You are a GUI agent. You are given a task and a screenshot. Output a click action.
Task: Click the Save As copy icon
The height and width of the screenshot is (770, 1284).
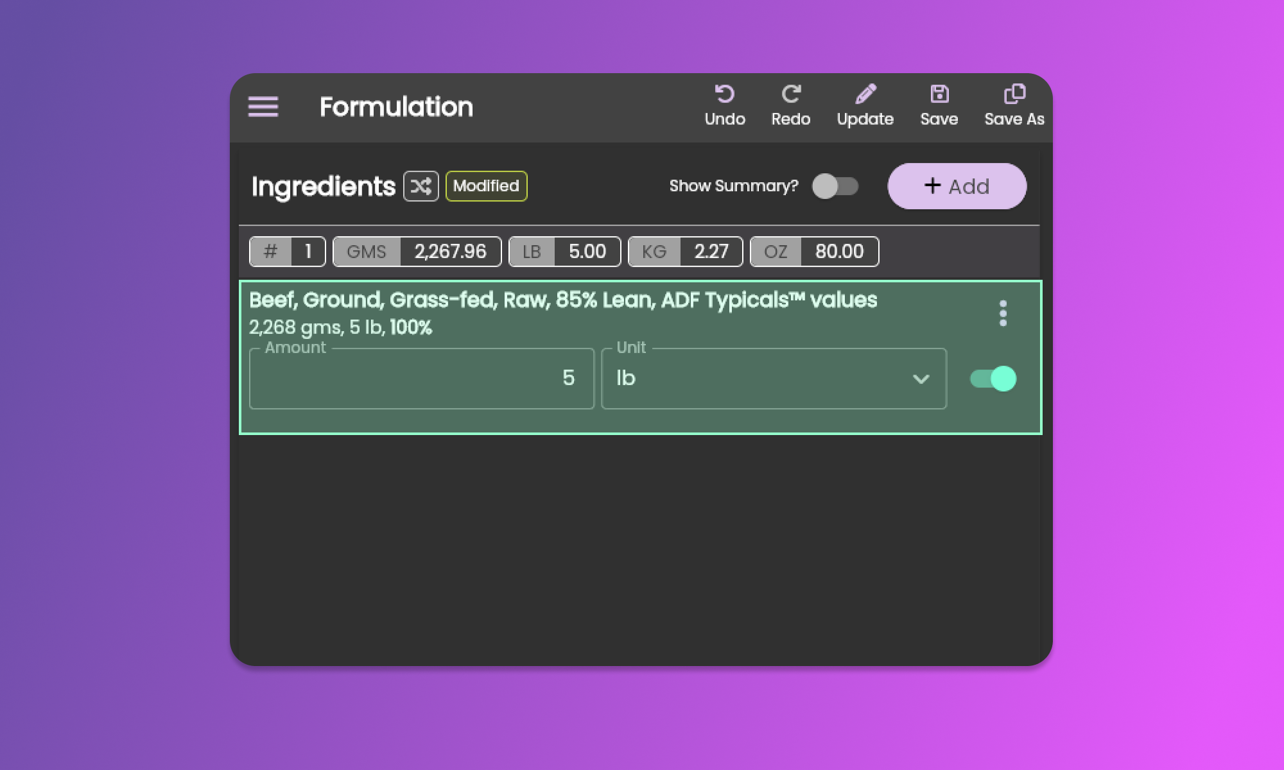(x=1014, y=95)
